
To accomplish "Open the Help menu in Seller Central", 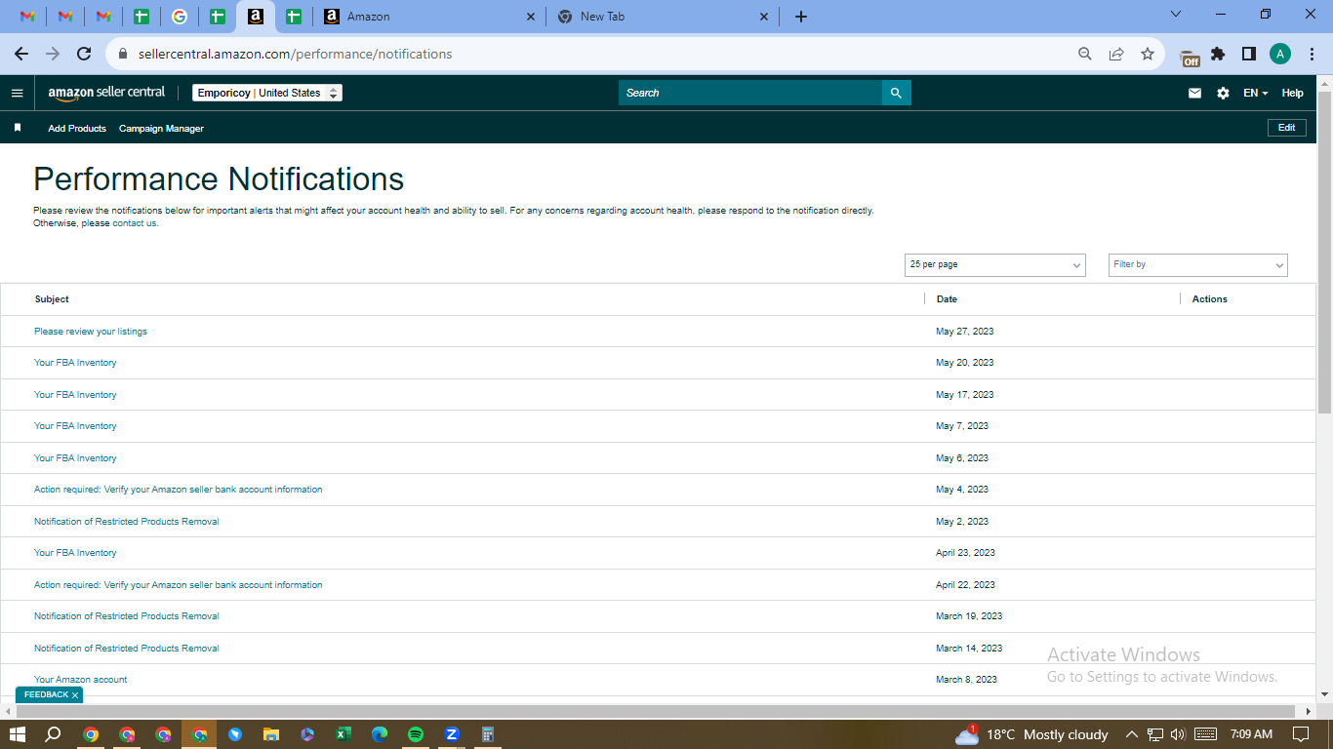I will pos(1292,93).
